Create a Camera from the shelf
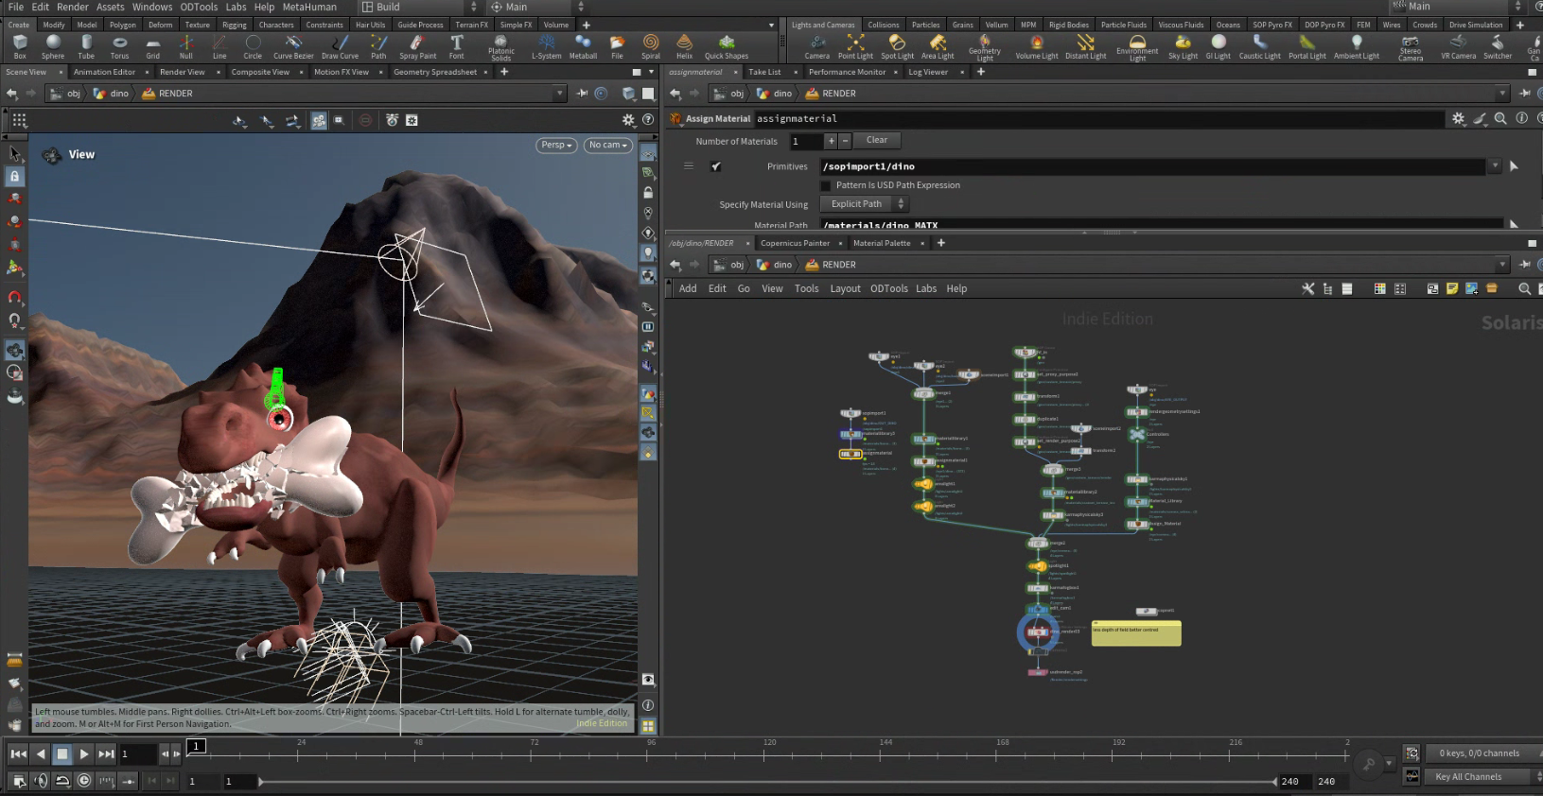This screenshot has width=1543, height=796. 816,46
